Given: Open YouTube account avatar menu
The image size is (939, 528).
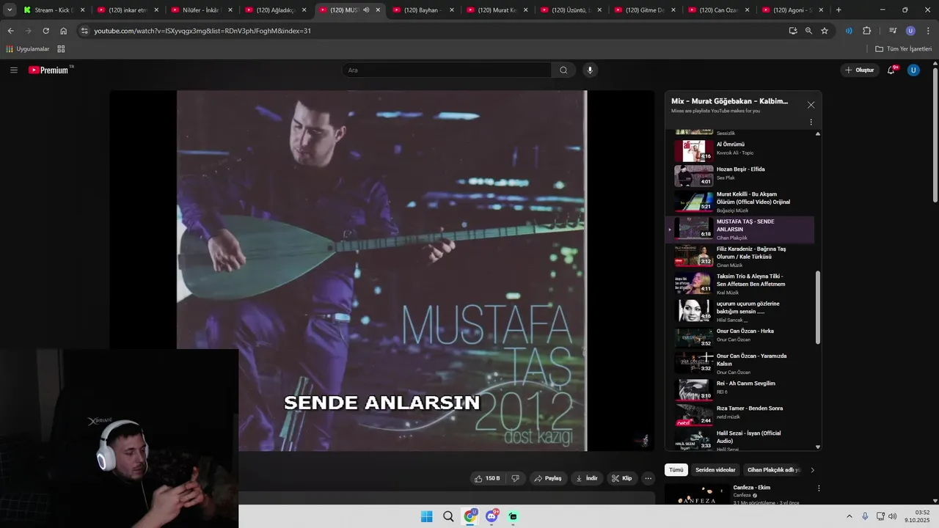Looking at the screenshot, I should pos(913,70).
